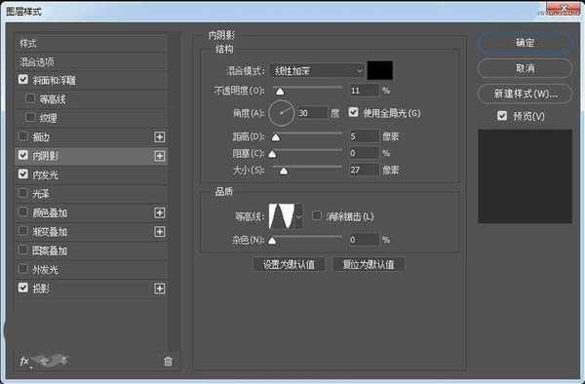The image size is (585, 384).
Task: Enable the 颜色叠加 checkbox
Action: [x=23, y=212]
